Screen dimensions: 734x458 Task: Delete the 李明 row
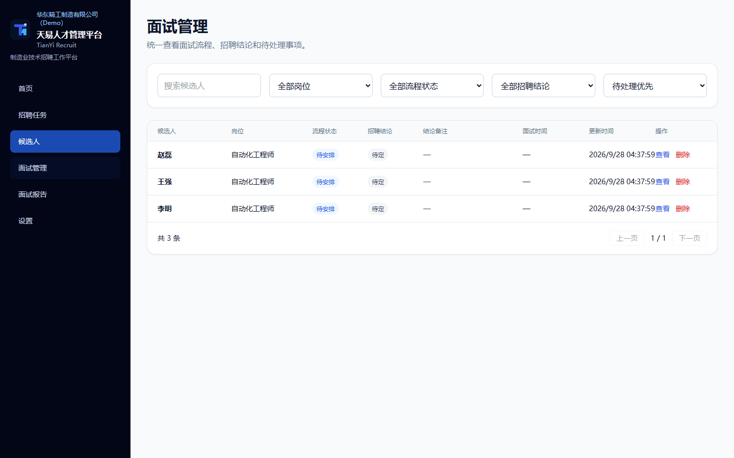(x=683, y=209)
